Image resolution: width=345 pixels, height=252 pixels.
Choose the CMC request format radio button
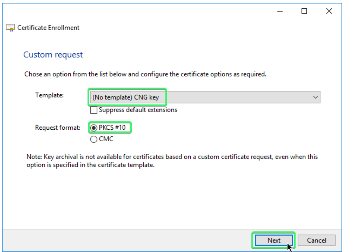pyautogui.click(x=94, y=139)
